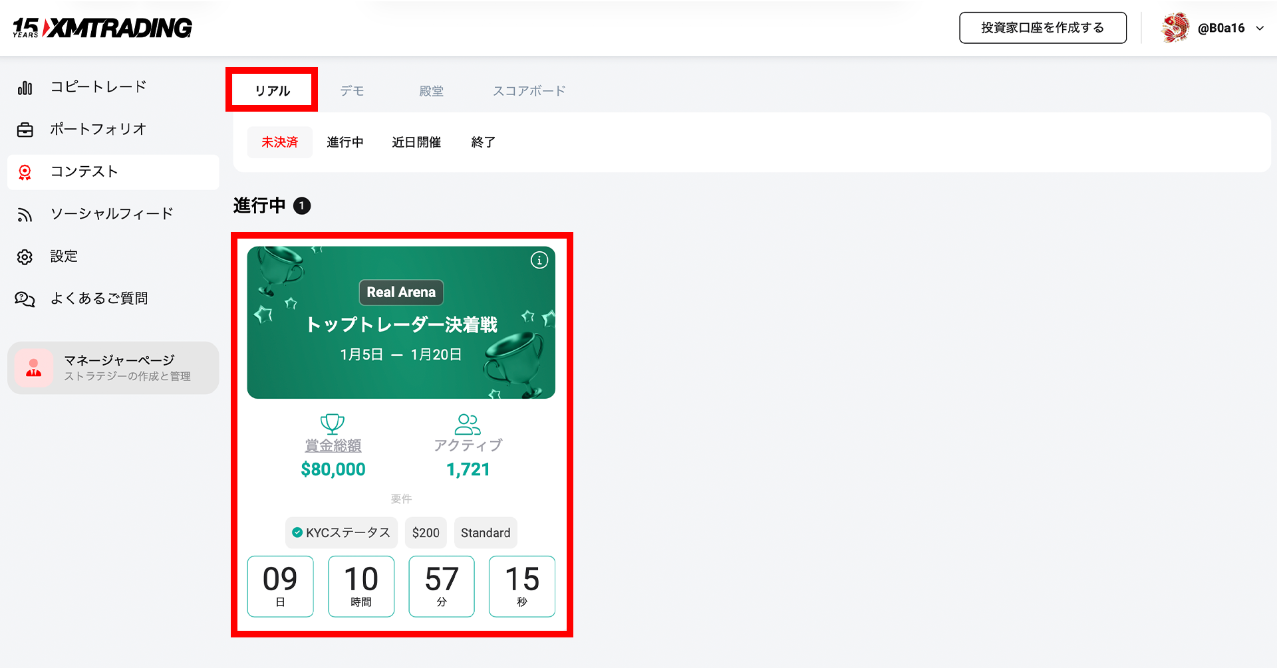Open the info icon on contest banner

(x=539, y=261)
